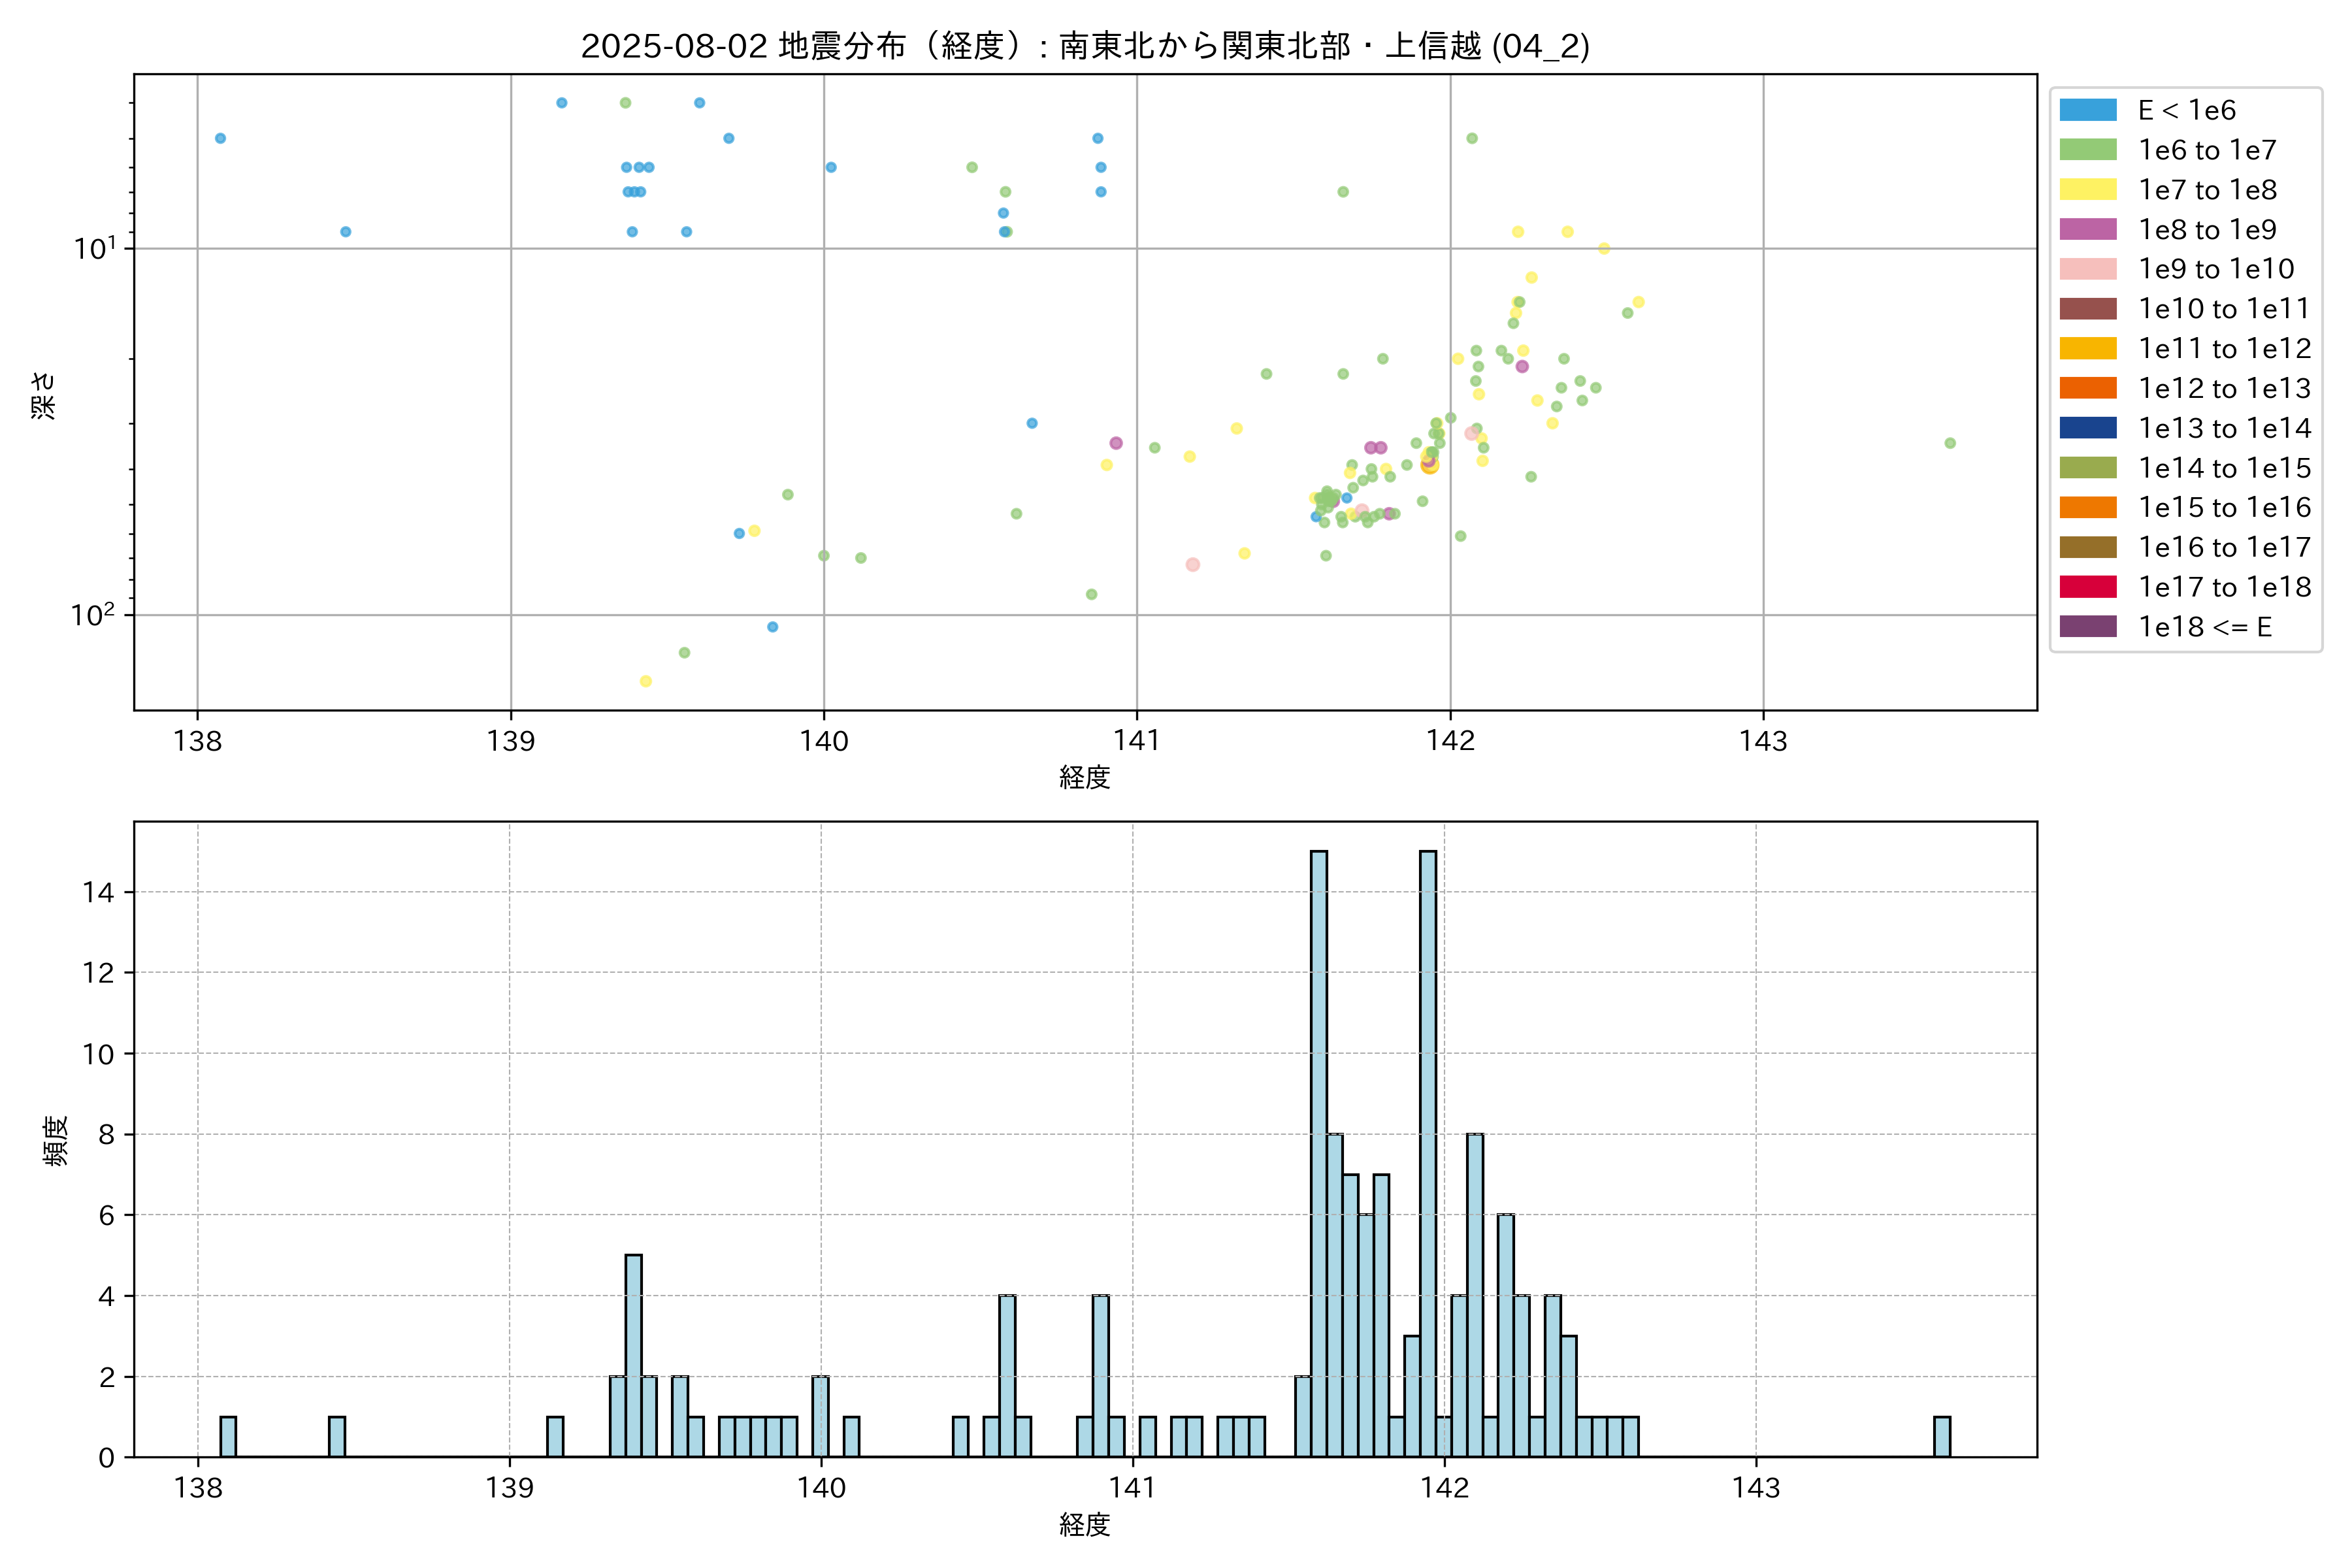
Task: Click the isolated histogram bar near 143.6
Action: pyautogui.click(x=1941, y=1436)
